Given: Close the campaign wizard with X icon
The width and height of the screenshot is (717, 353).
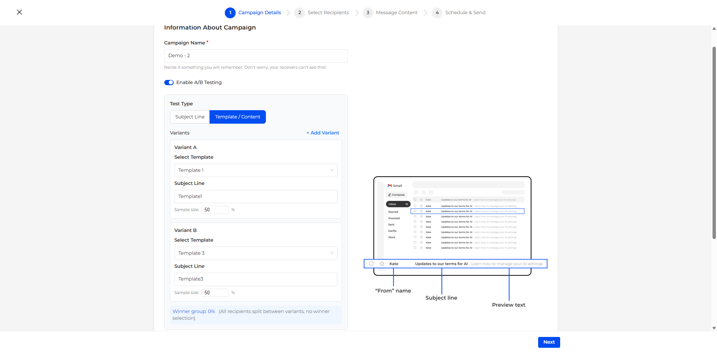Looking at the screenshot, I should tap(19, 12).
